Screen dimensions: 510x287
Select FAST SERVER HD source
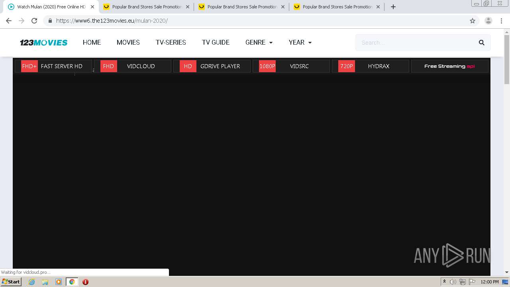pyautogui.click(x=53, y=66)
